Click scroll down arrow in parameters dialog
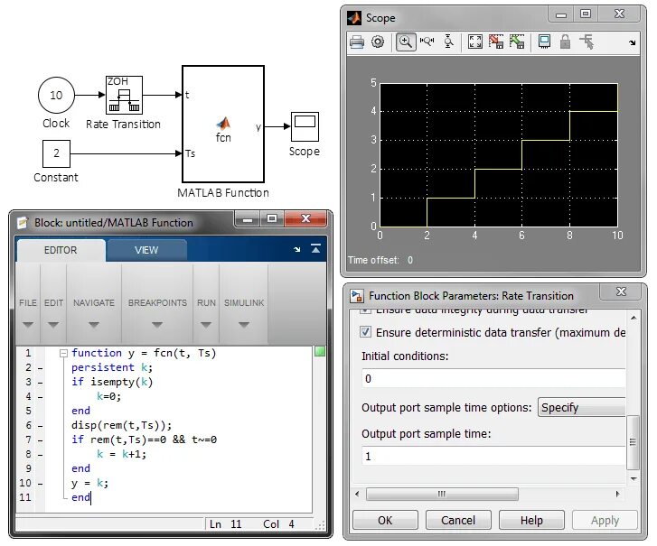The width and height of the screenshot is (657, 546). click(634, 478)
